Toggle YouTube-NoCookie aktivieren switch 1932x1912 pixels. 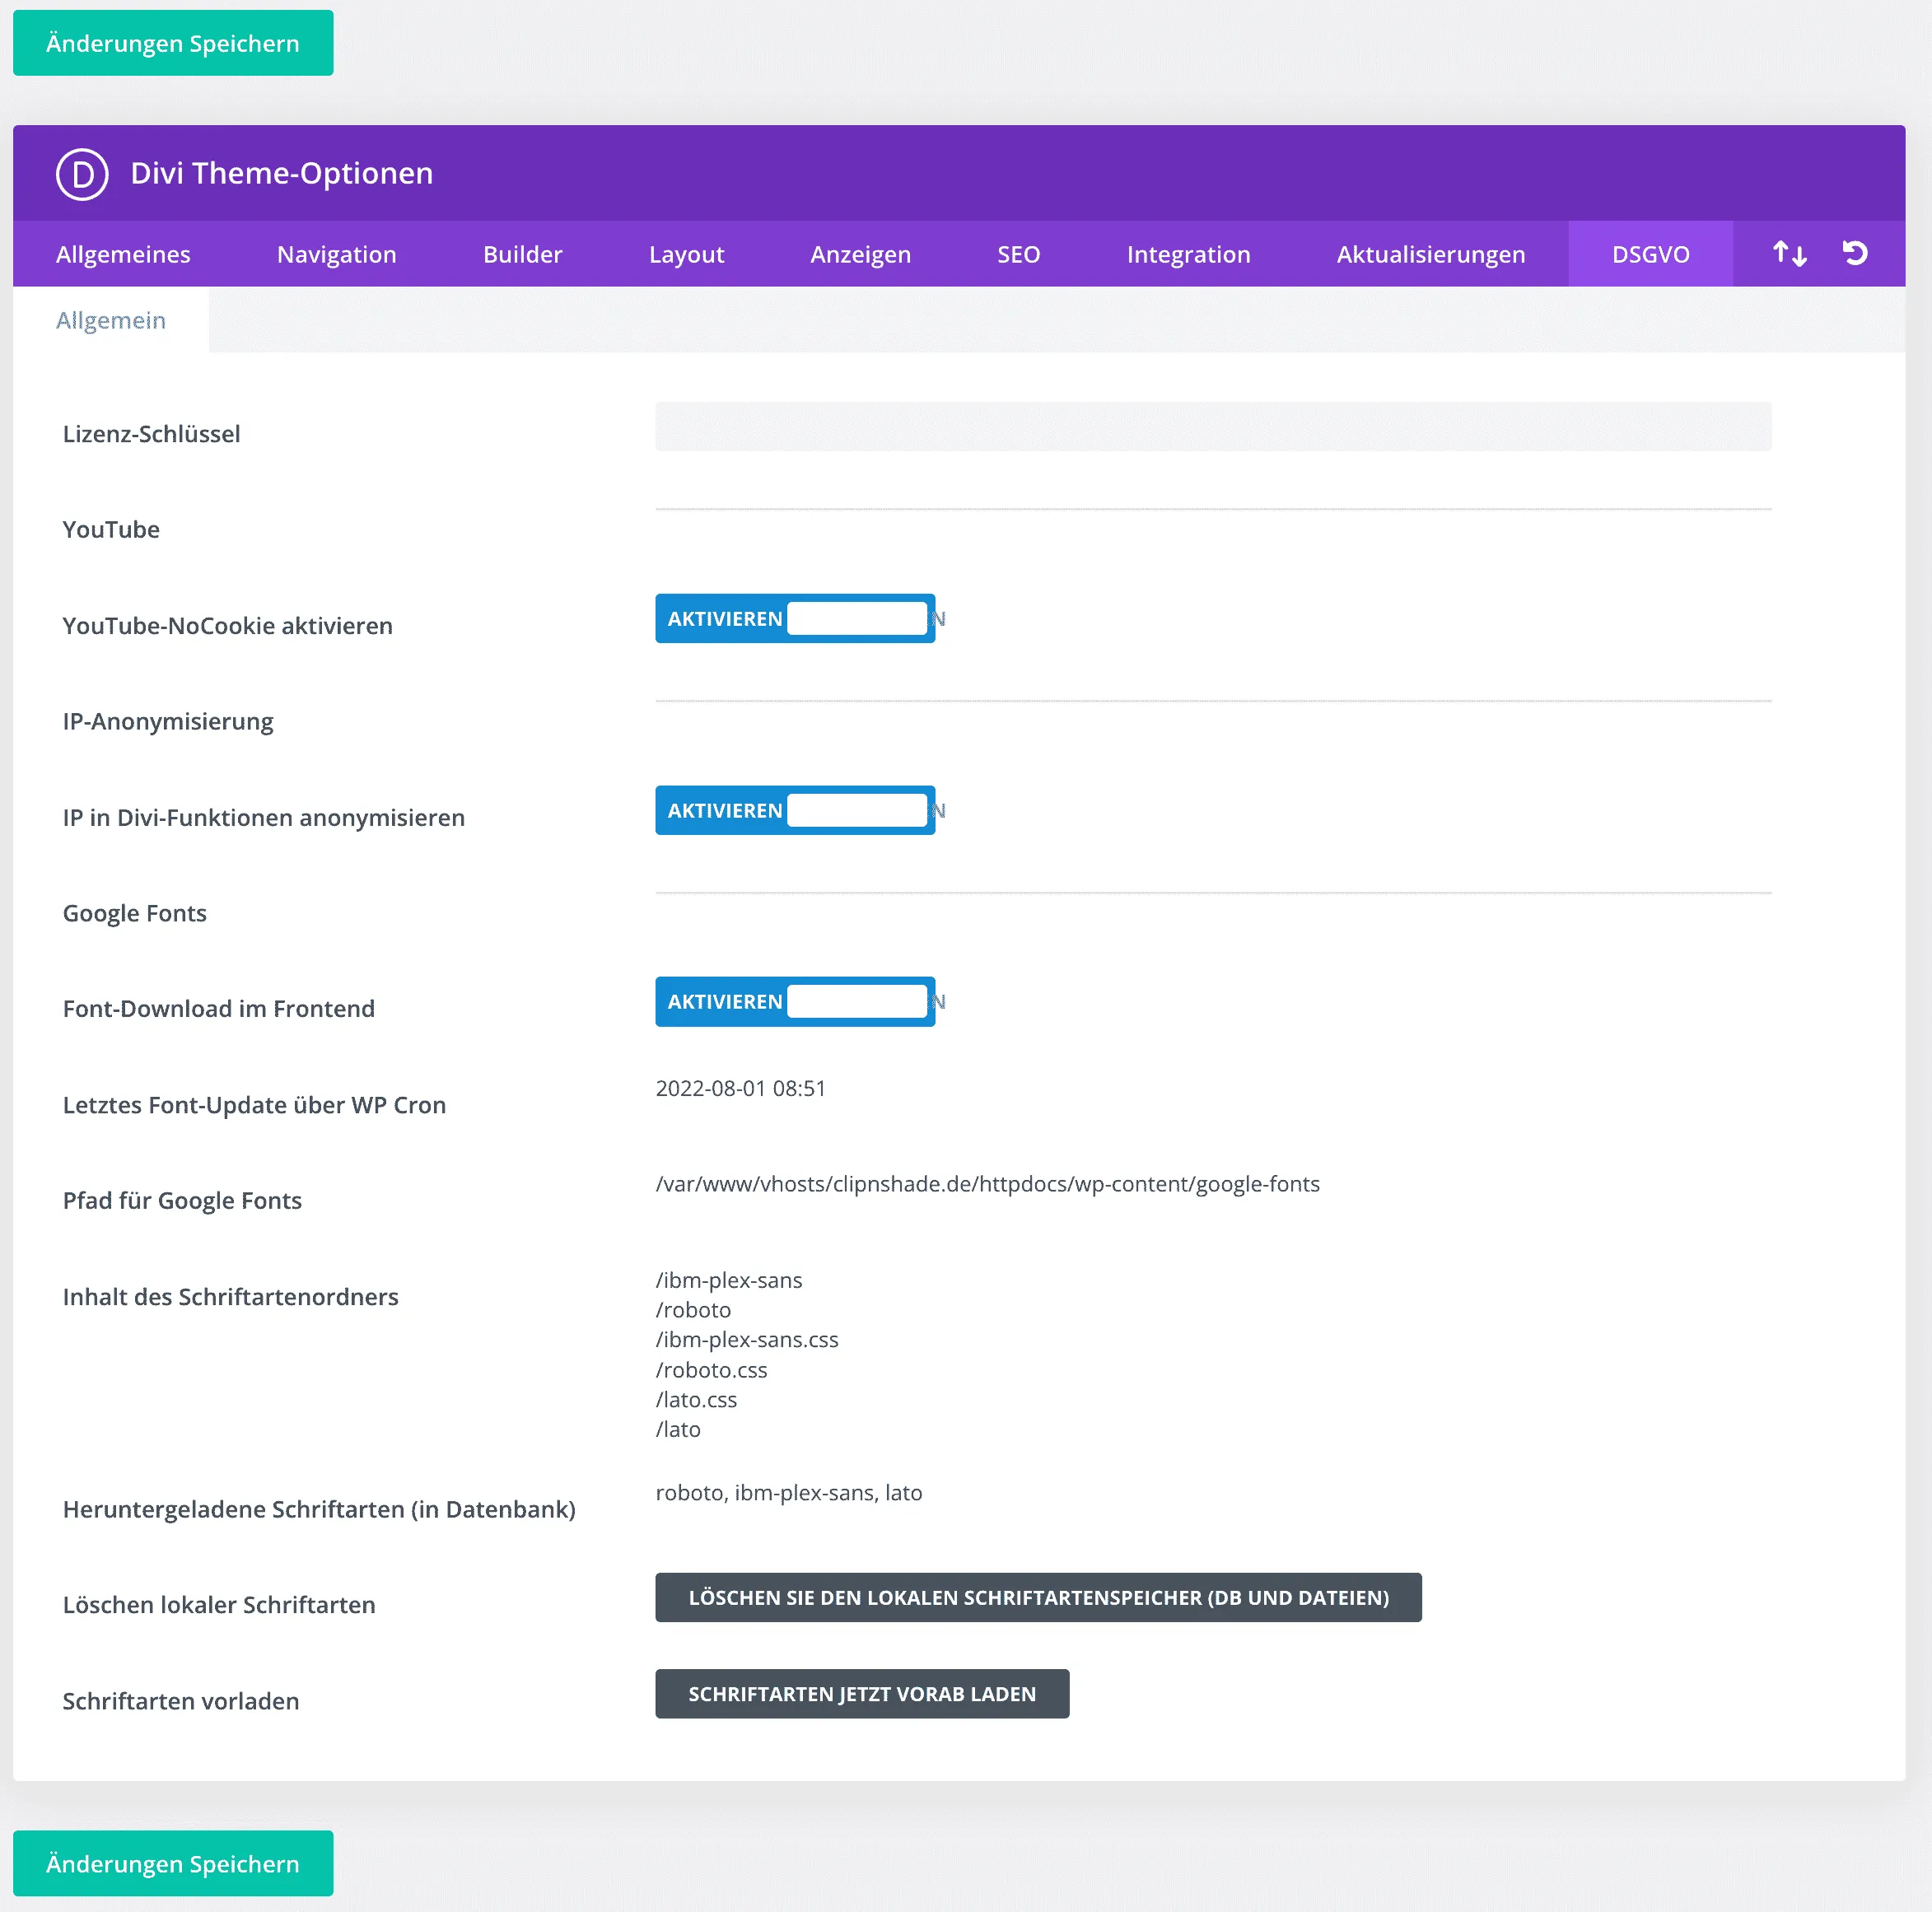click(795, 619)
